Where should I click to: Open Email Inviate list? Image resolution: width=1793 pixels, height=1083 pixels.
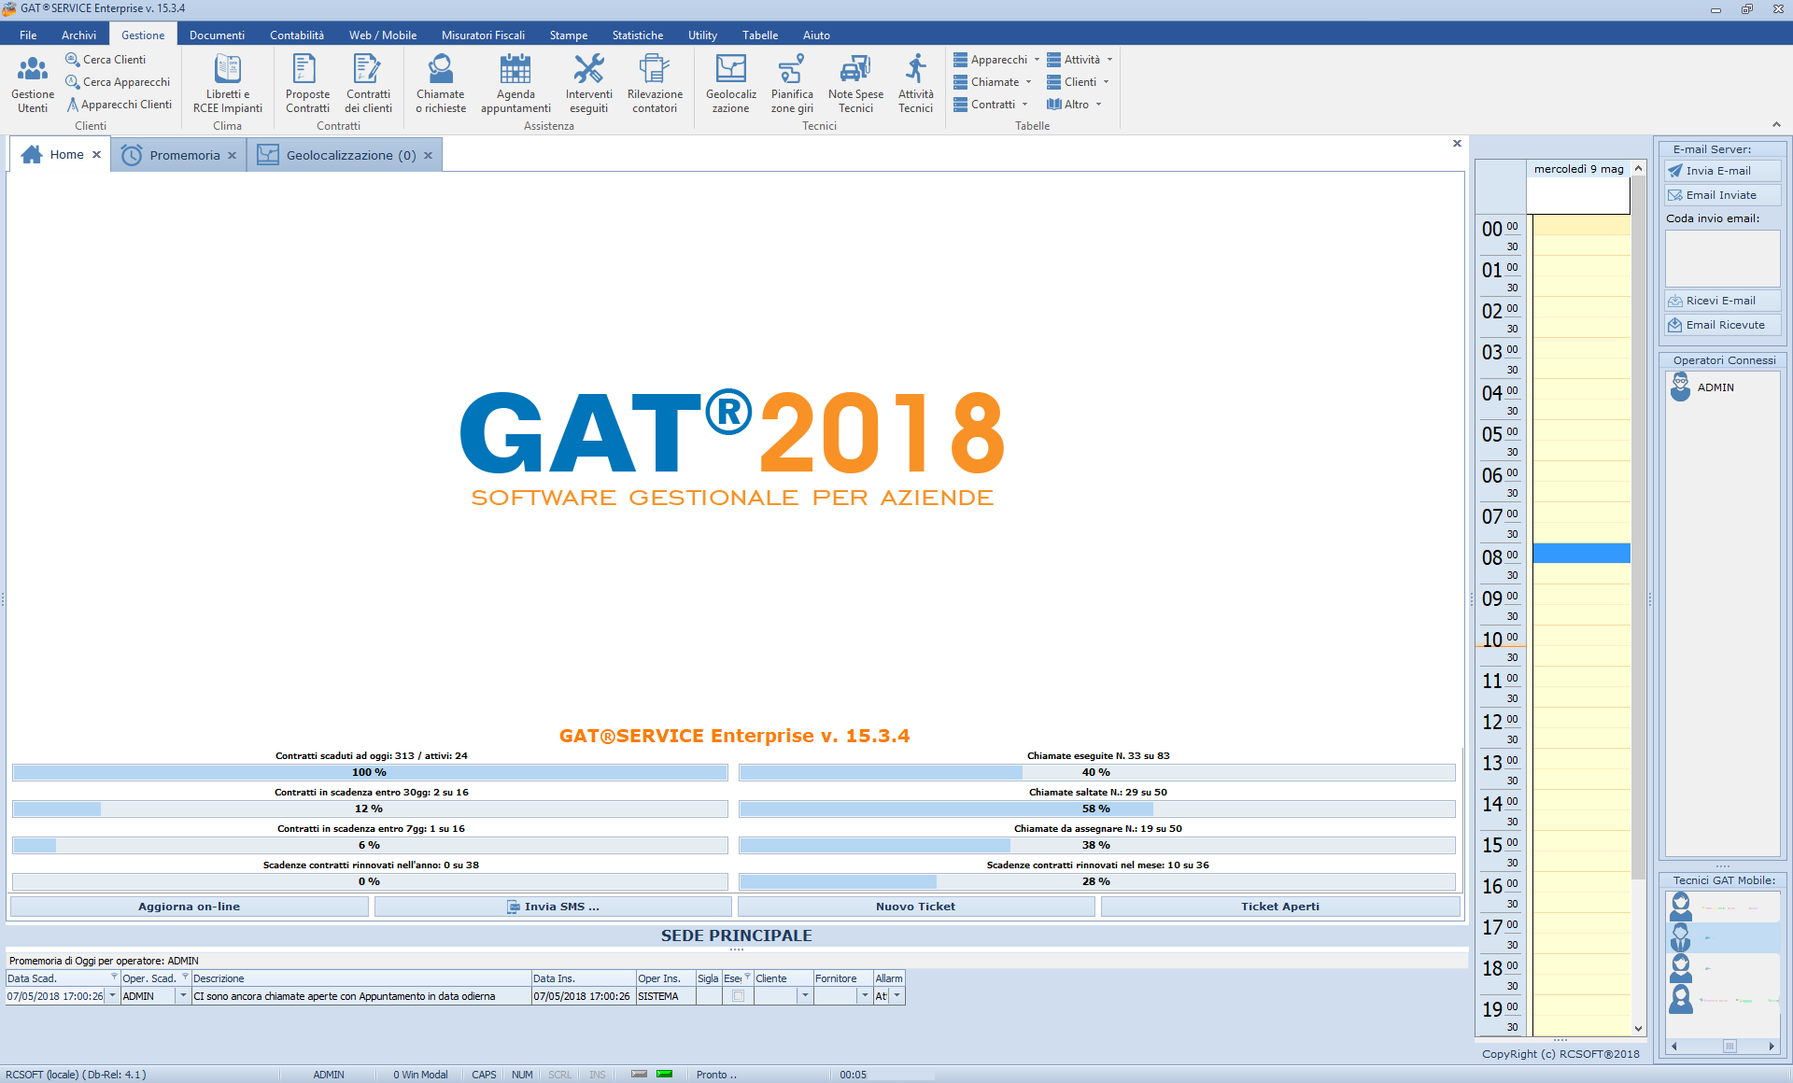pos(1722,195)
